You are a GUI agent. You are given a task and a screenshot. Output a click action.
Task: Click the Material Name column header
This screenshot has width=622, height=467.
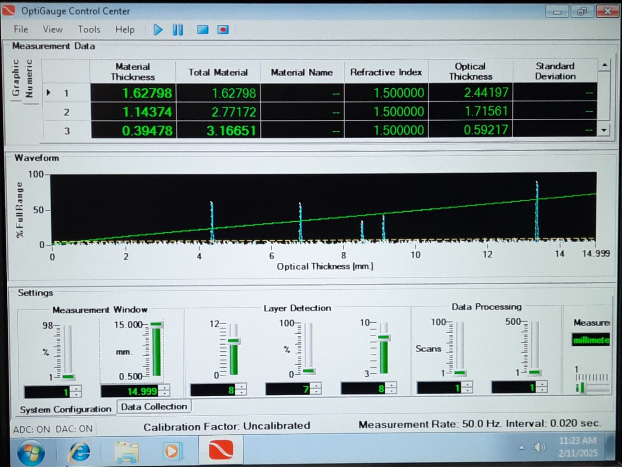point(302,72)
